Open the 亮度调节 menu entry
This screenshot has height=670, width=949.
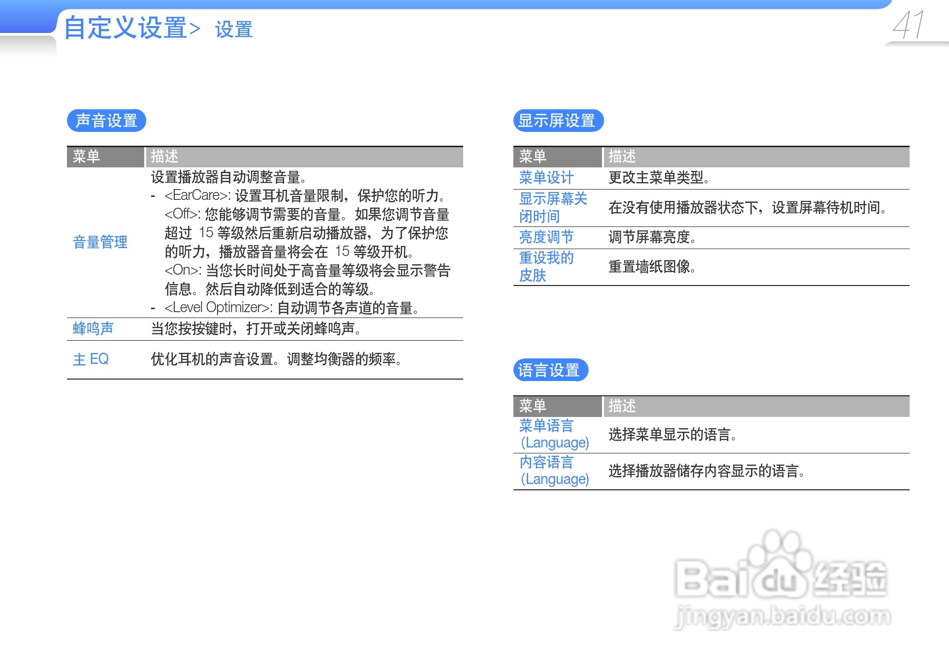(x=546, y=237)
